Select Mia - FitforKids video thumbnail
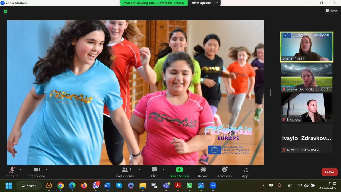Image resolution: width=341 pixels, height=192 pixels. pyautogui.click(x=306, y=47)
